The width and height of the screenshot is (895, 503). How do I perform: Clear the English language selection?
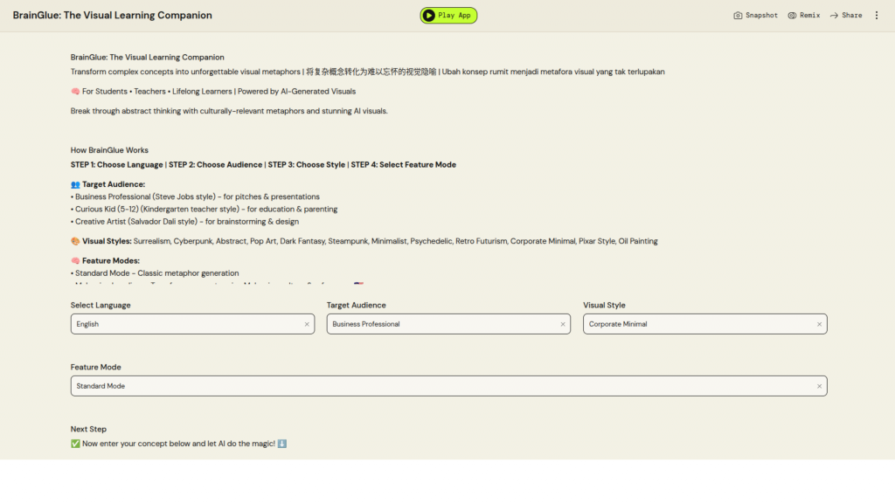pos(307,324)
